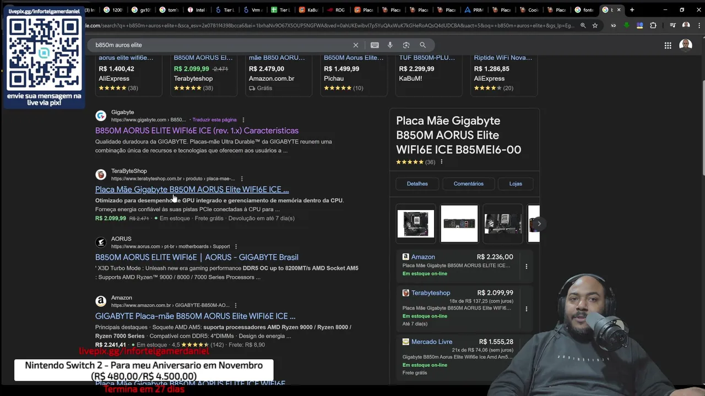The image size is (705, 396).
Task: Switch to the Vrm tab
Action: (254, 10)
